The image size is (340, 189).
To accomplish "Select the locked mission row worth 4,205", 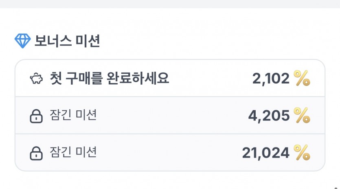I will coord(170,115).
